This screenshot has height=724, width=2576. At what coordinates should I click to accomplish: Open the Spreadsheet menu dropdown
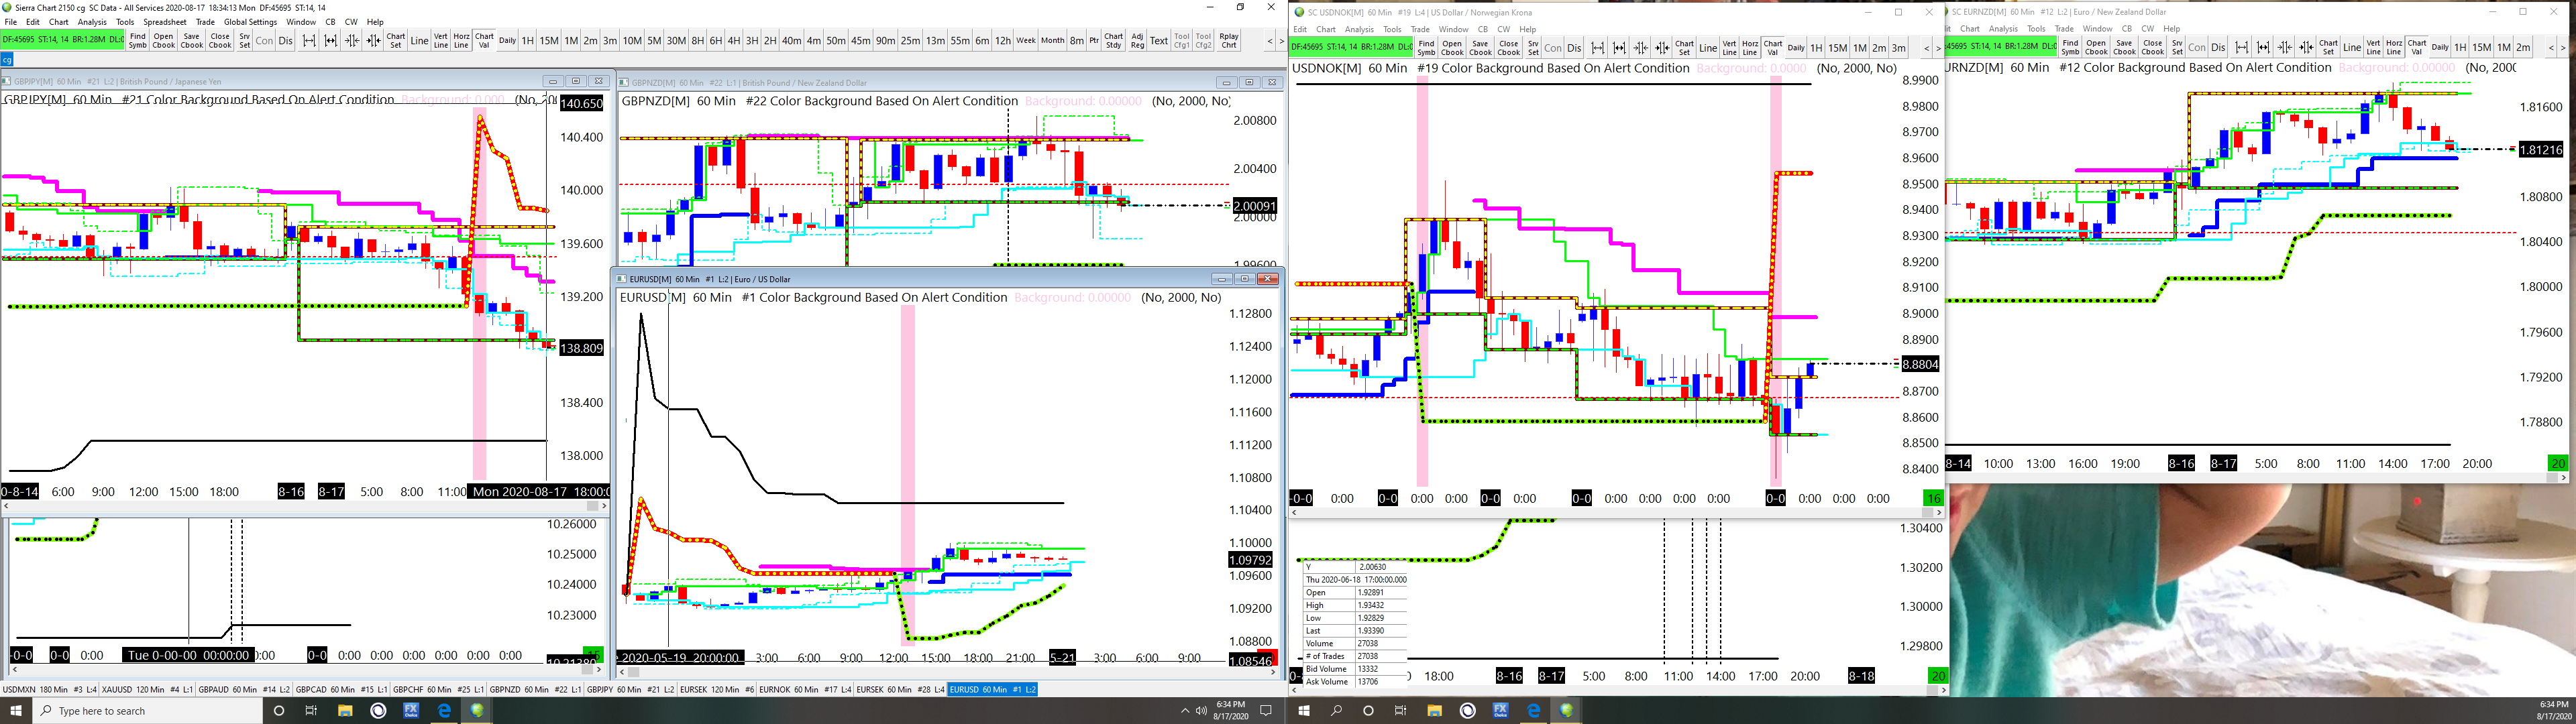[x=164, y=22]
